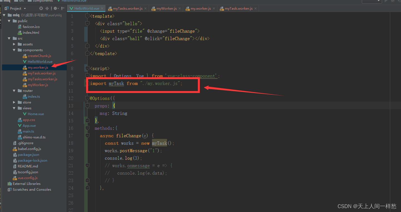Select app.css file
This screenshot has width=401, height=212.
click(x=26, y=120)
